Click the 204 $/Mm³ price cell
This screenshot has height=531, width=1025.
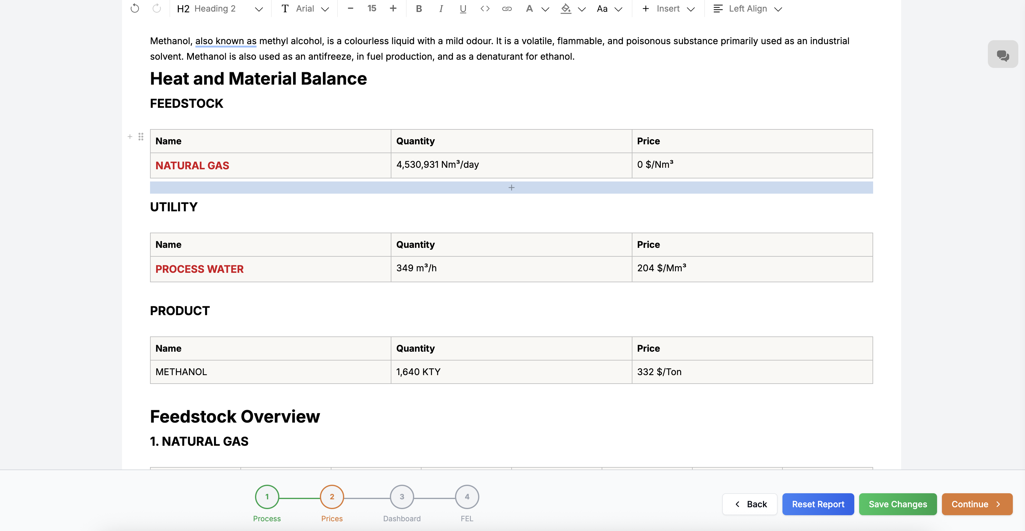tap(752, 269)
